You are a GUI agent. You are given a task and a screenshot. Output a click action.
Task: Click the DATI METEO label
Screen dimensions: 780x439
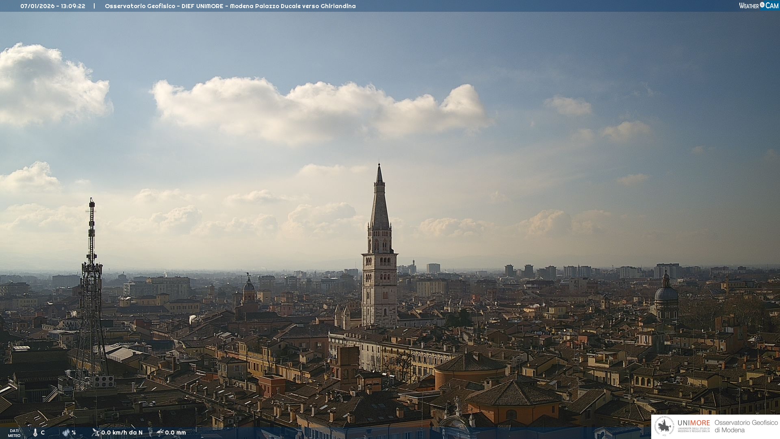(14, 433)
